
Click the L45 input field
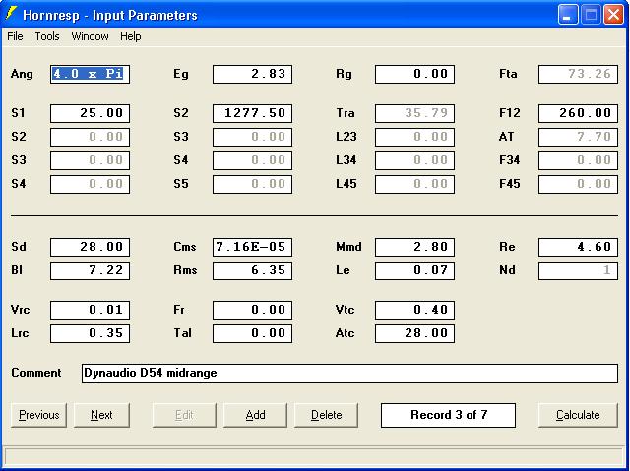(414, 184)
